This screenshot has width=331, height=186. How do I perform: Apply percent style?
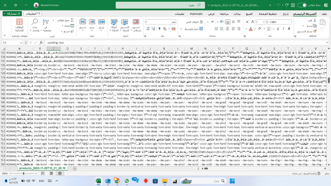pos(165,29)
